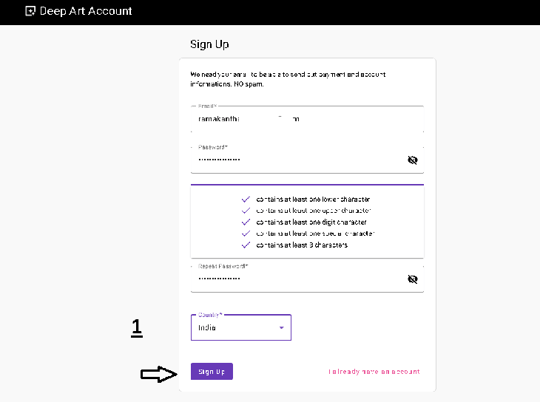Image resolution: width=540 pixels, height=402 pixels.
Task: Click the checkmark beside the lower character rule
Action: pos(246,200)
